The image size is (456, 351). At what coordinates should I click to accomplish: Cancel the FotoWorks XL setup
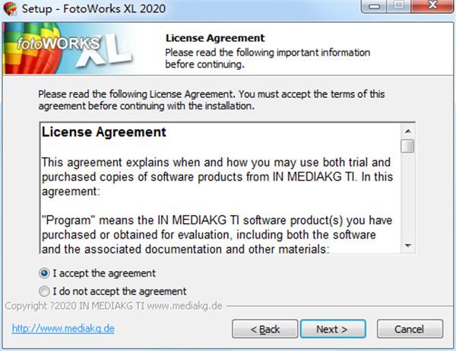click(x=410, y=329)
